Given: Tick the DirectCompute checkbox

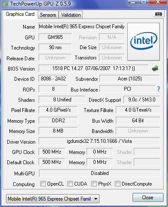Looking at the screenshot, I should (117, 183).
